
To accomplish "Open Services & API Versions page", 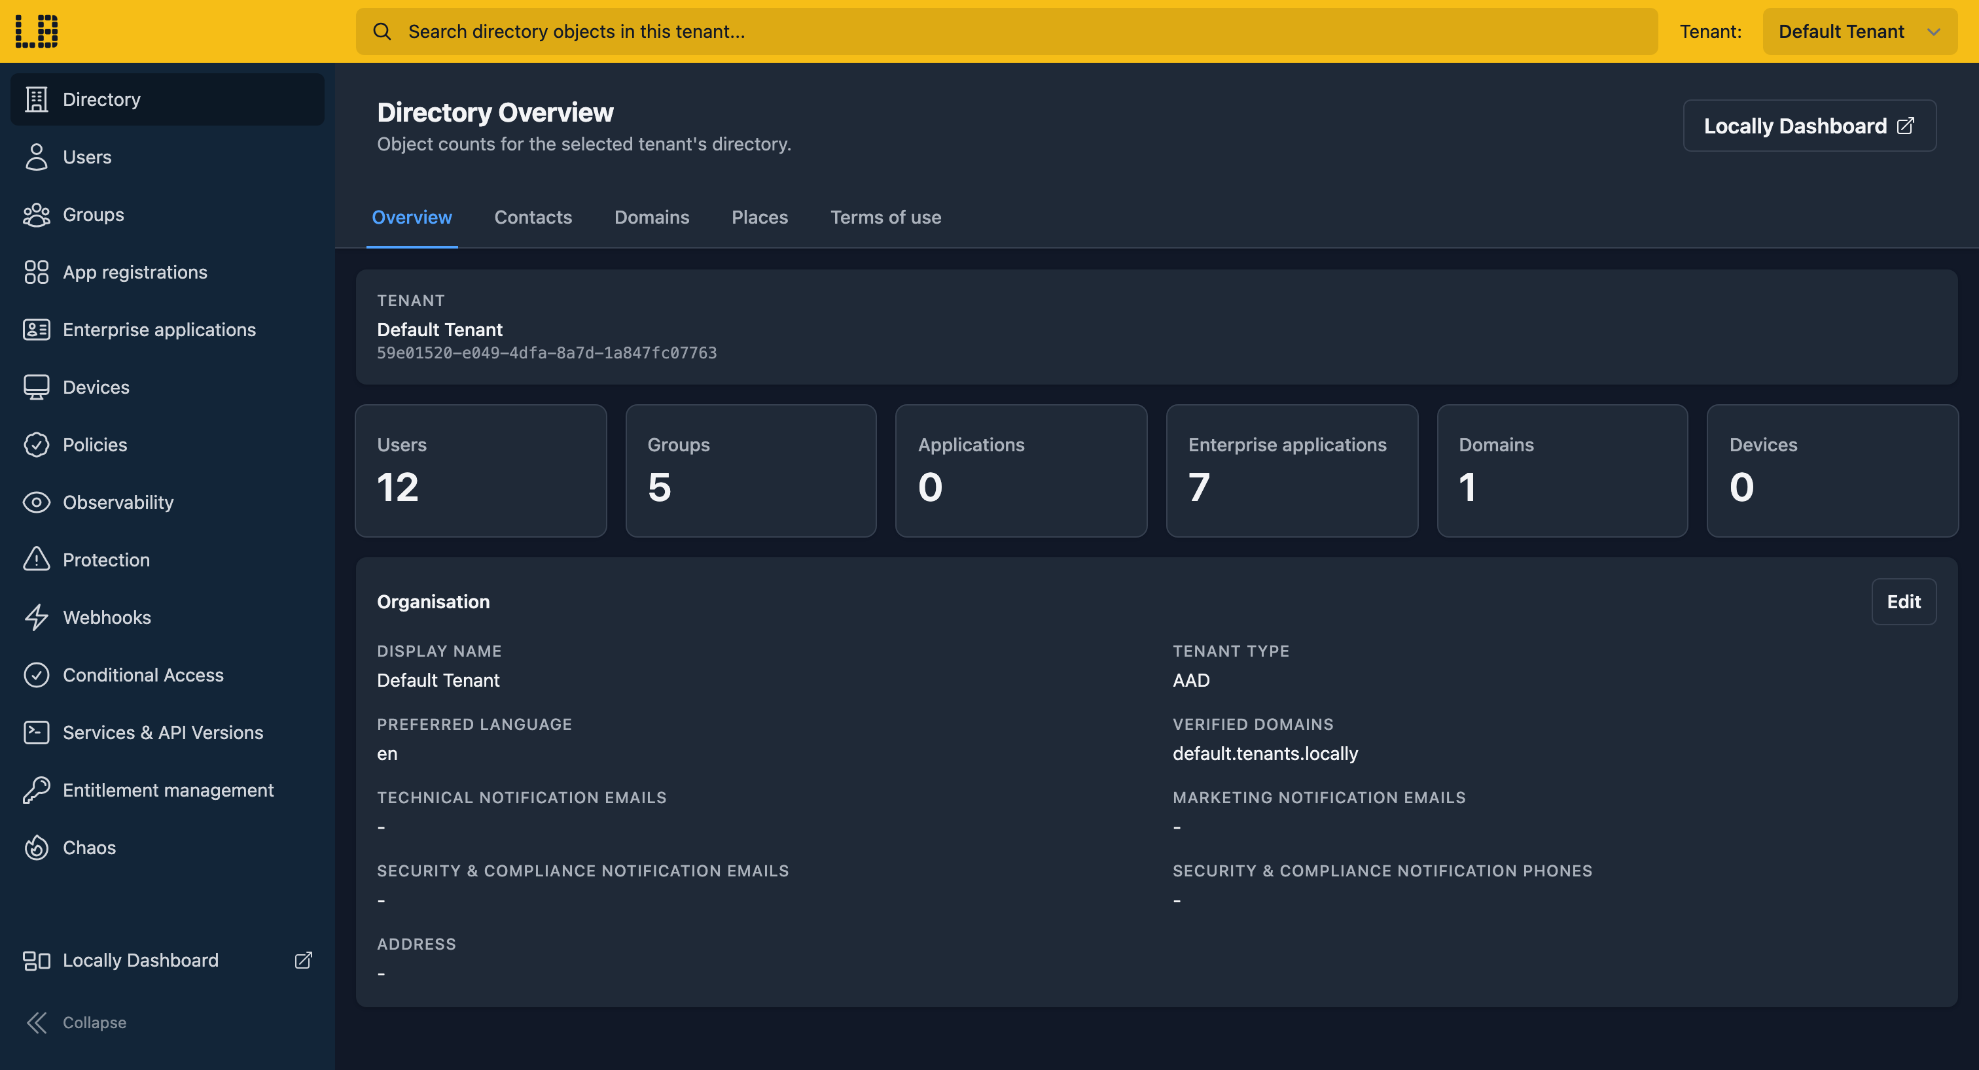I will (x=168, y=733).
